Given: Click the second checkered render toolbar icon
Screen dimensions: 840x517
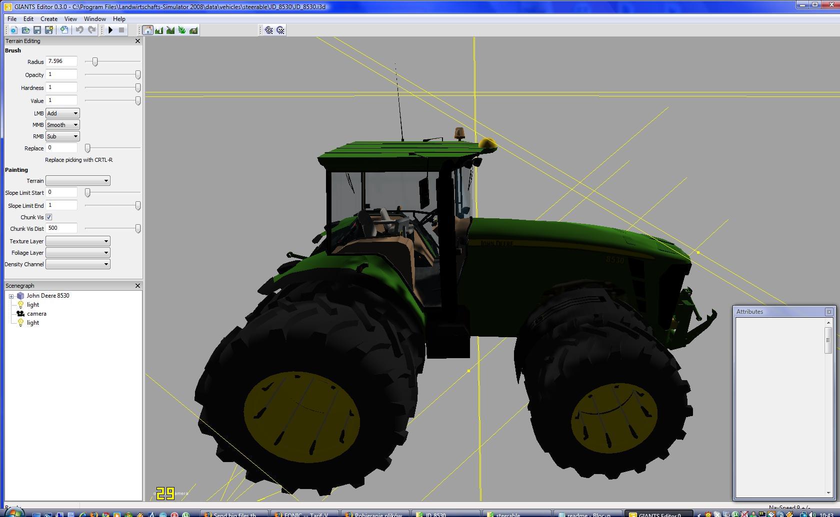Looking at the screenshot, I should 280,30.
